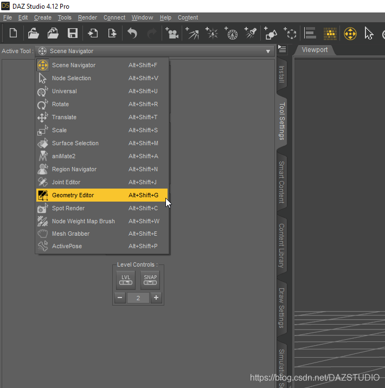
Task: Increase level with plus button
Action: pos(156,298)
